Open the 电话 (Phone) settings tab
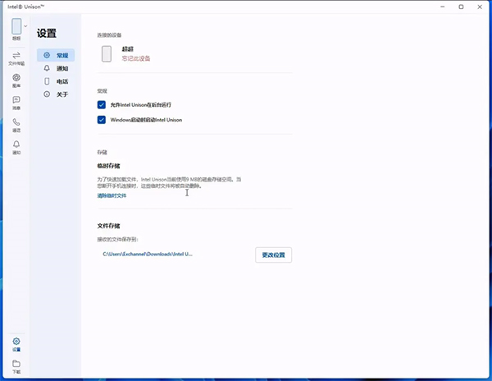The image size is (492, 381). [56, 81]
